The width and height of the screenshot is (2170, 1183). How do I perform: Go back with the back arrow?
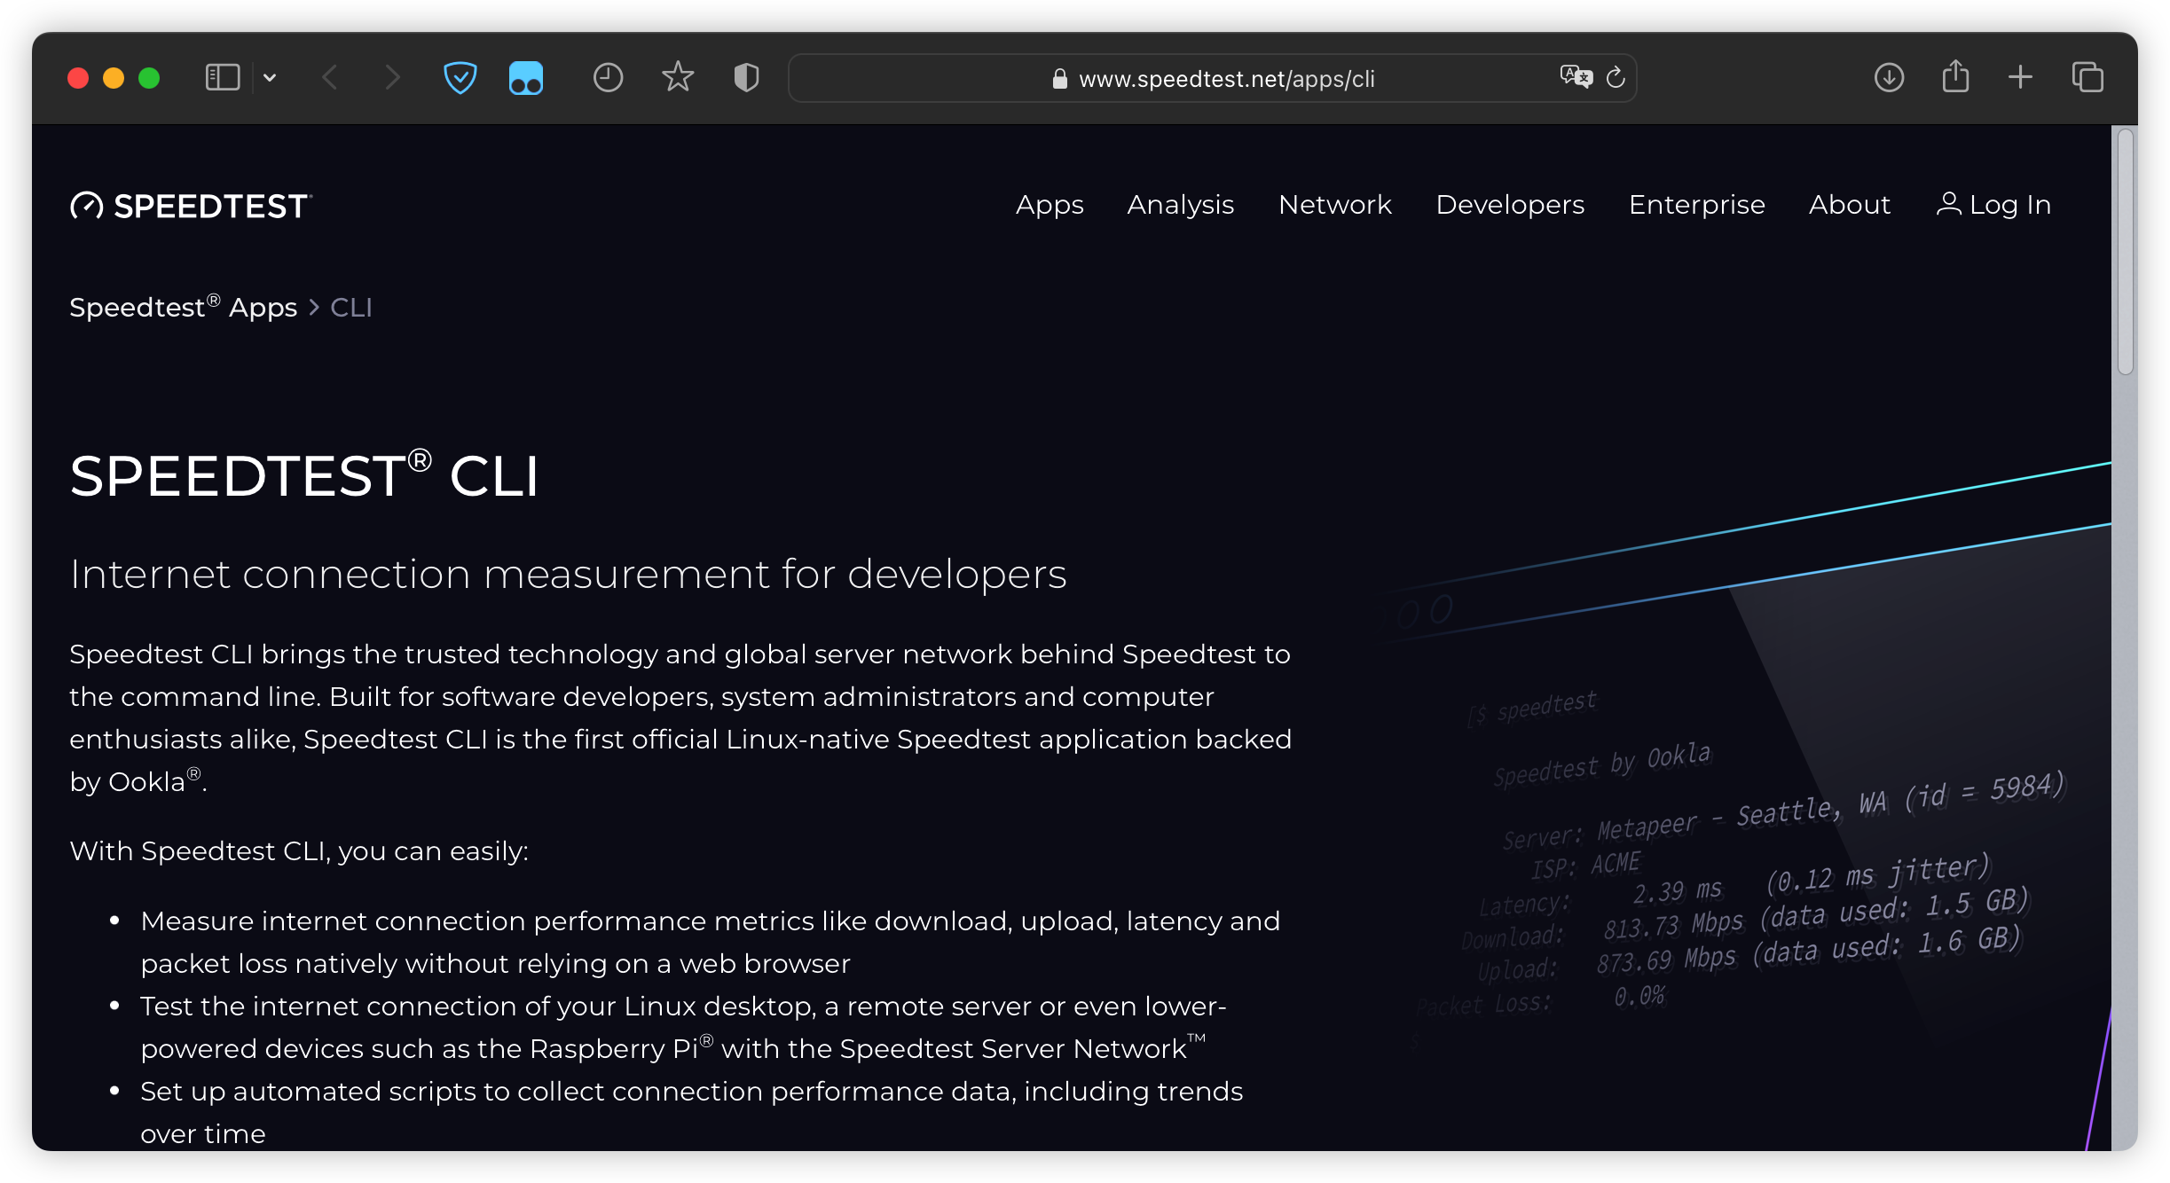click(330, 78)
